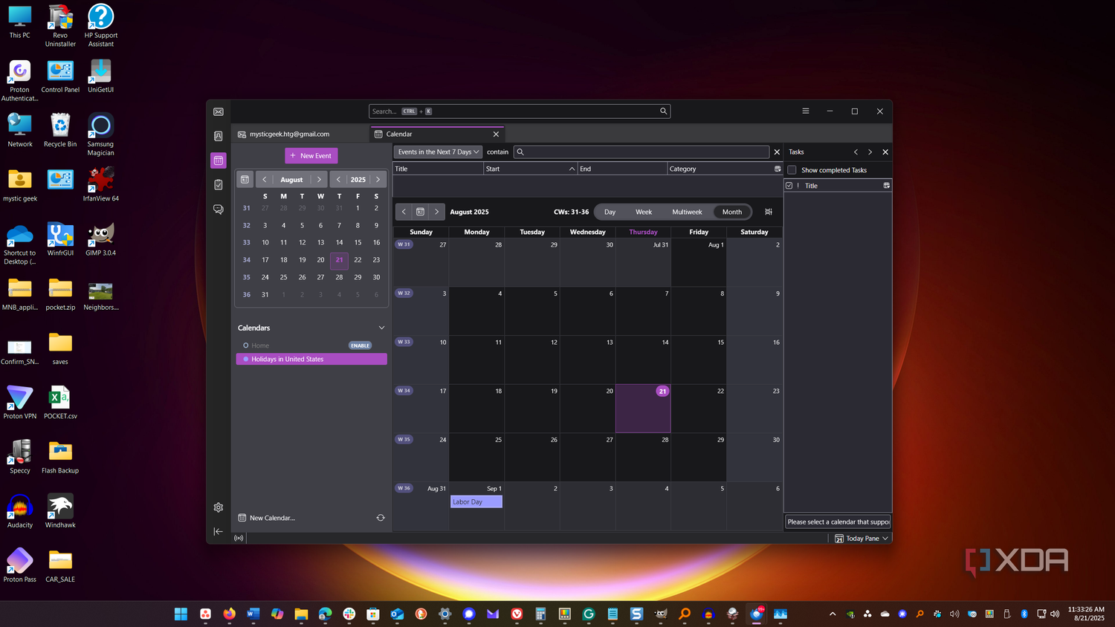Switch to mysticgeek.htg@gmail.com mail tab

300,134
